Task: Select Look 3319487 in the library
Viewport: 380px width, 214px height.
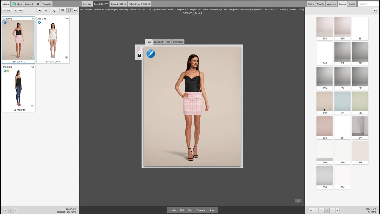Action: tap(53, 40)
